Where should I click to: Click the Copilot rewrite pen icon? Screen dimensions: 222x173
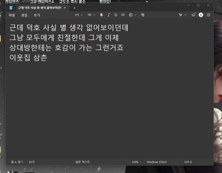tap(181, 15)
